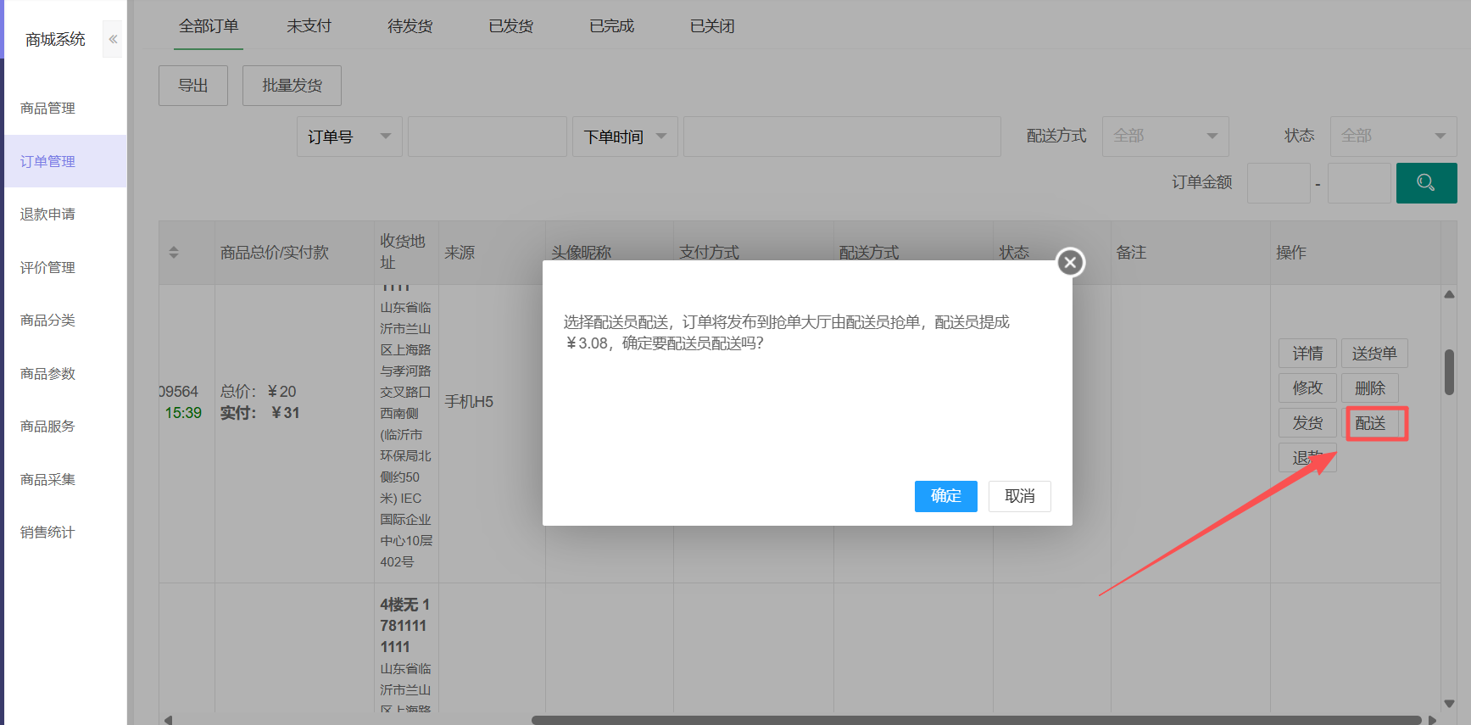Cancel the dialog with 取消
The image size is (1471, 725).
1019,496
